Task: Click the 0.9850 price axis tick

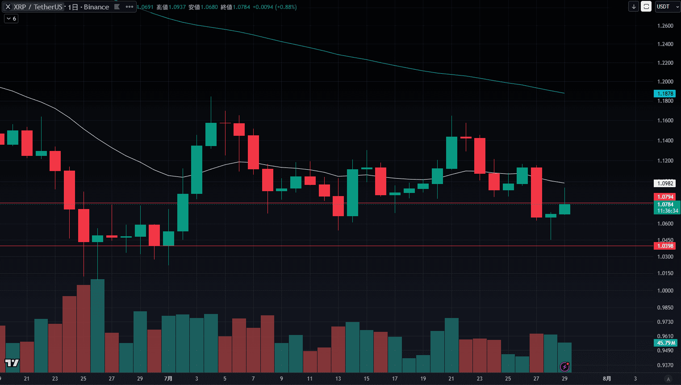Action: 665,308
